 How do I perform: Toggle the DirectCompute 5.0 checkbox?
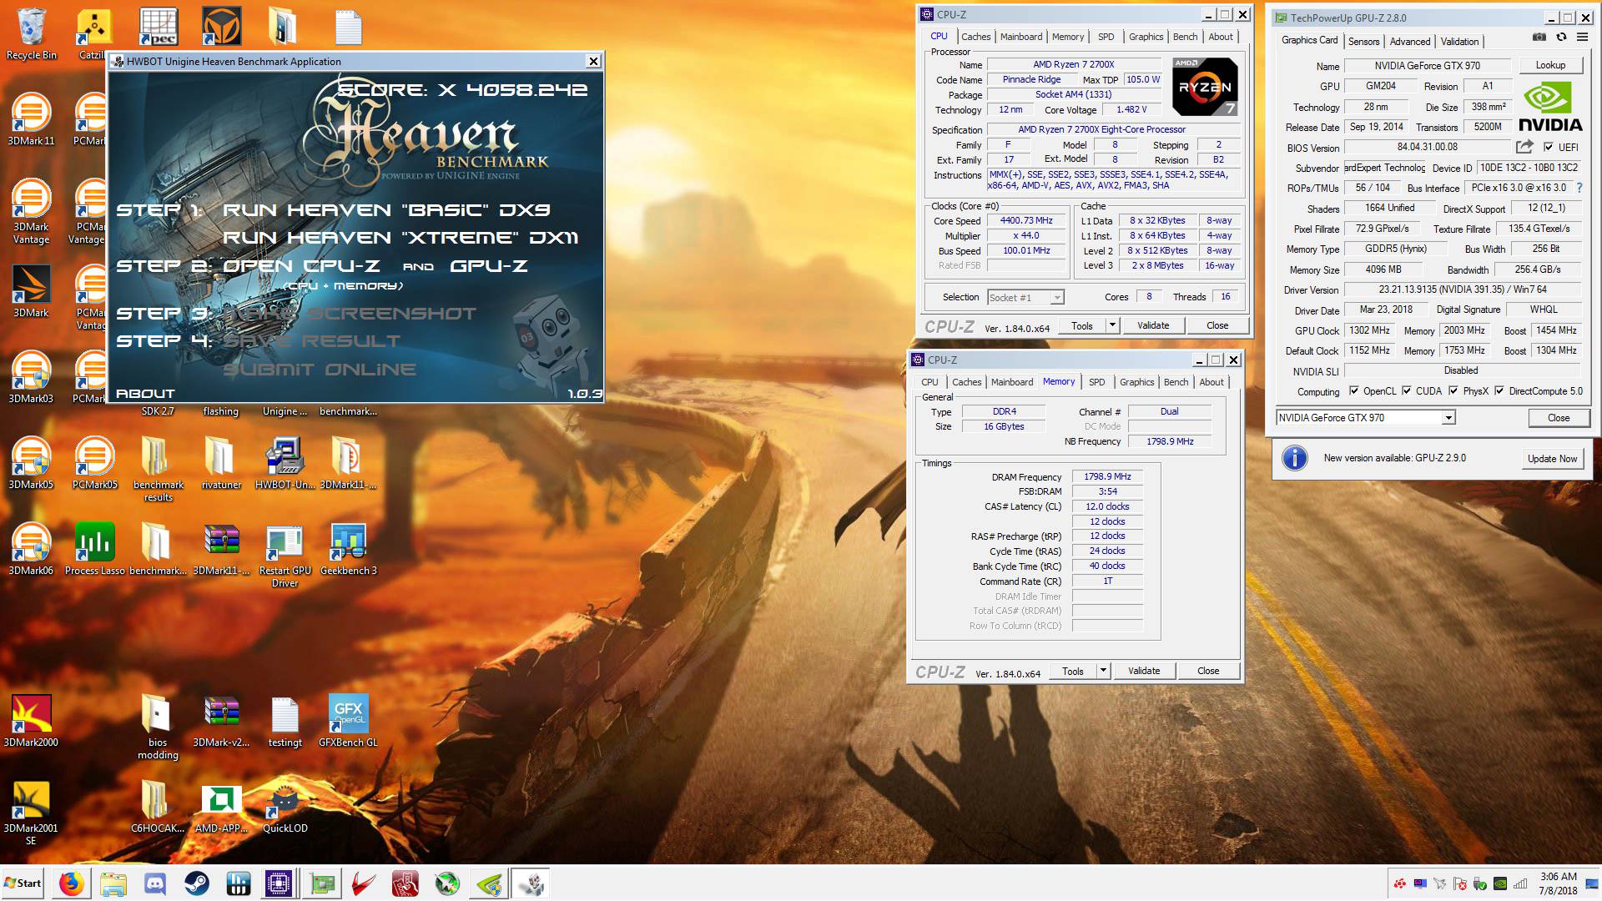tap(1499, 390)
